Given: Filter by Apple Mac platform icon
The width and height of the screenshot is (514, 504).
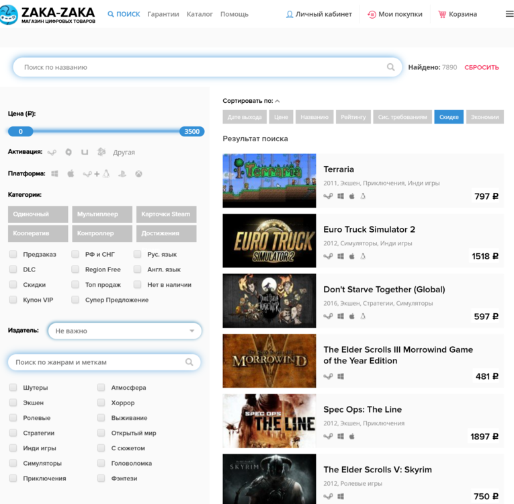Looking at the screenshot, I should [71, 173].
